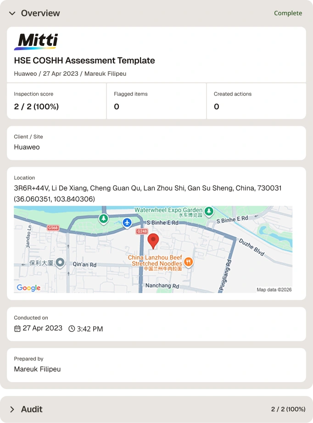Click the Conducted on label

(31, 318)
